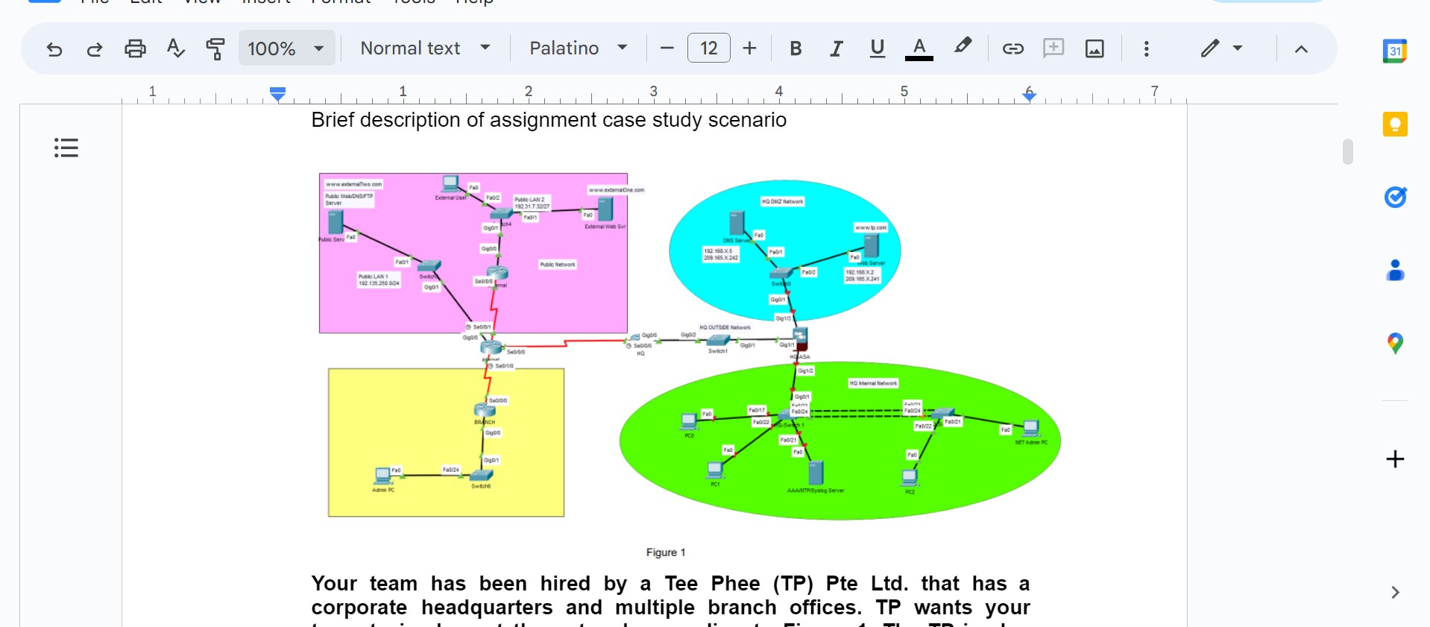Screen dimensions: 1430x627
Task: Increase the font size with the plus button
Action: point(749,48)
